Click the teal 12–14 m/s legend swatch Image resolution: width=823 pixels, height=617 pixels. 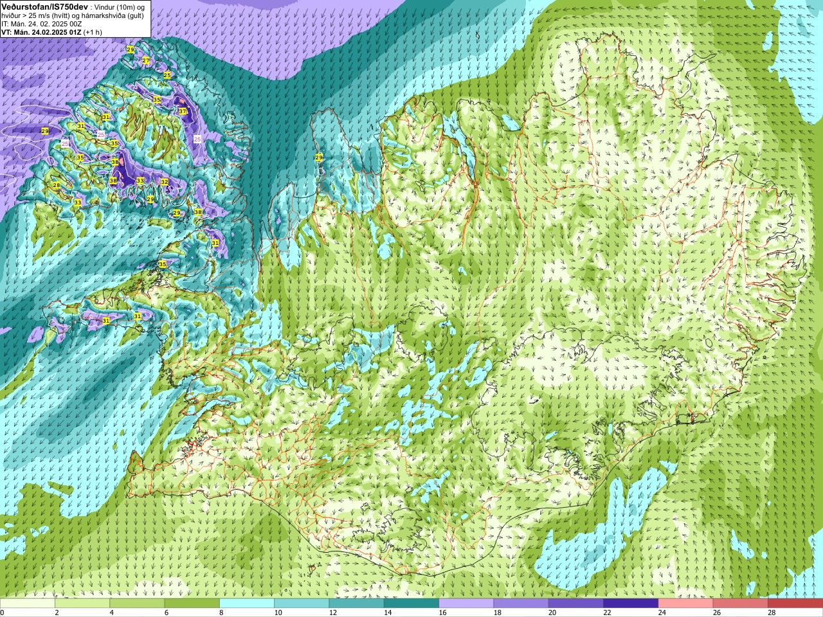pos(357,604)
